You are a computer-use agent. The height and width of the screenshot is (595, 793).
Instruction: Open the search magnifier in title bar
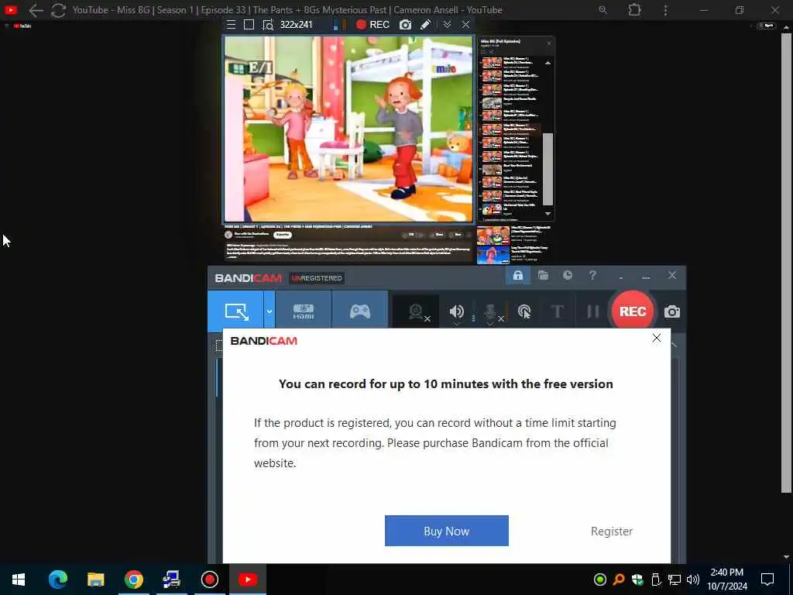tap(602, 9)
